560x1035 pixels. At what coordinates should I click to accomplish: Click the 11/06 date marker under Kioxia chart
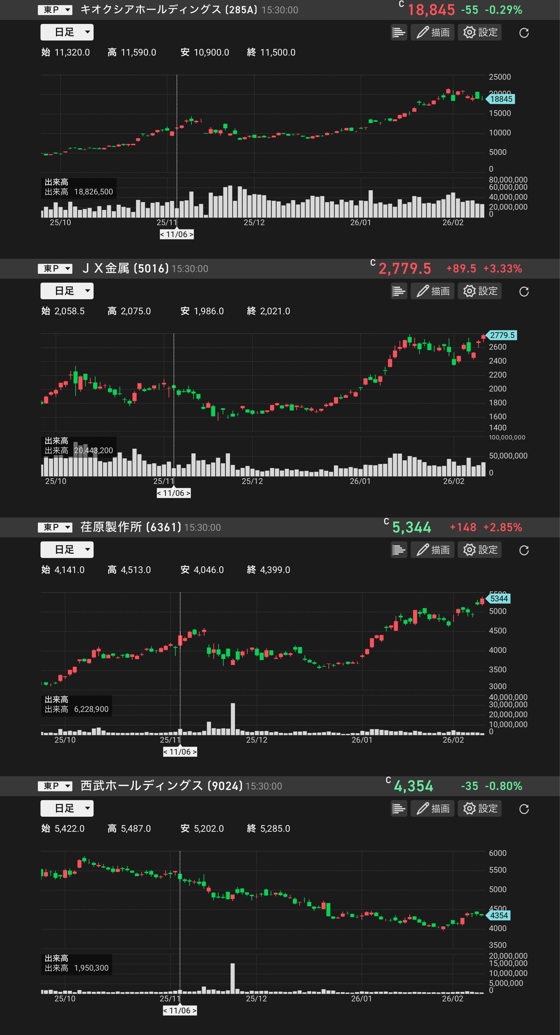tap(177, 235)
